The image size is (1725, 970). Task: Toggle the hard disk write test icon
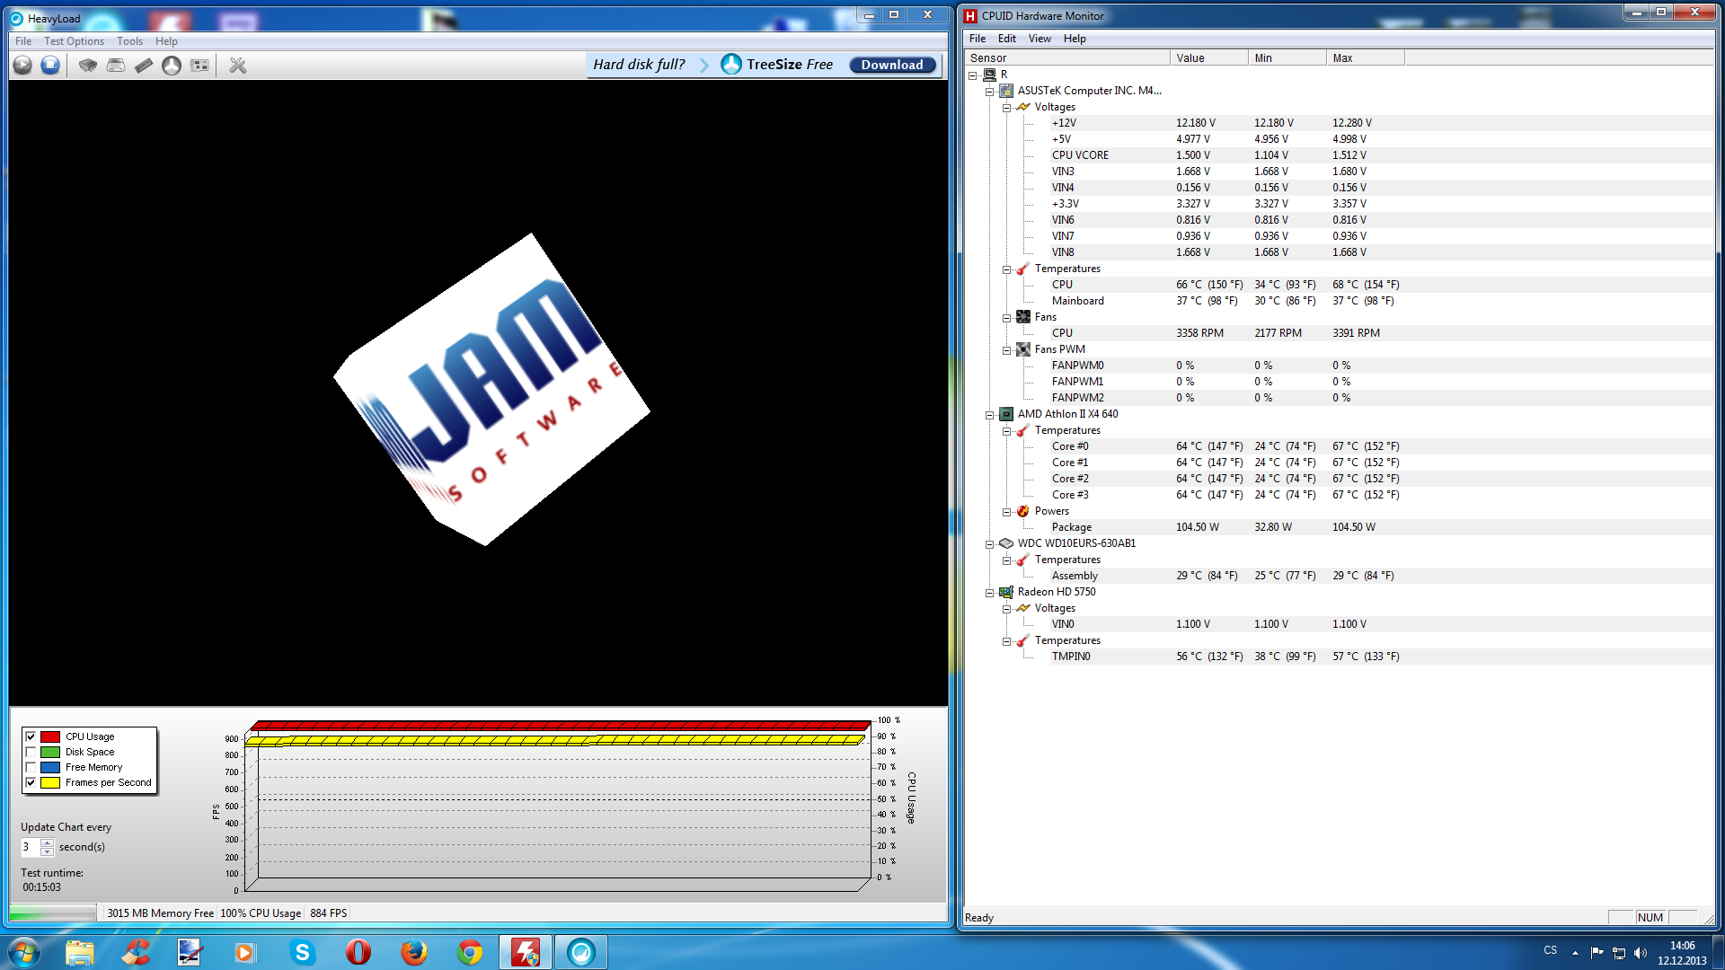pos(116,65)
